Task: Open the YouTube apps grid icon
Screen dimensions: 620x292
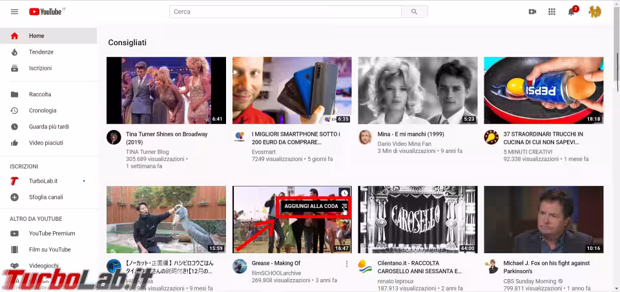Action: click(552, 12)
